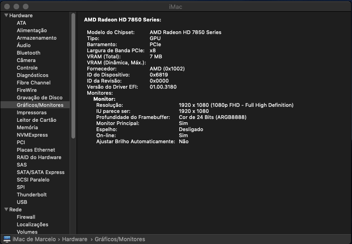Choose NVMExpress in the sidebar
352x244 pixels.
coord(32,135)
